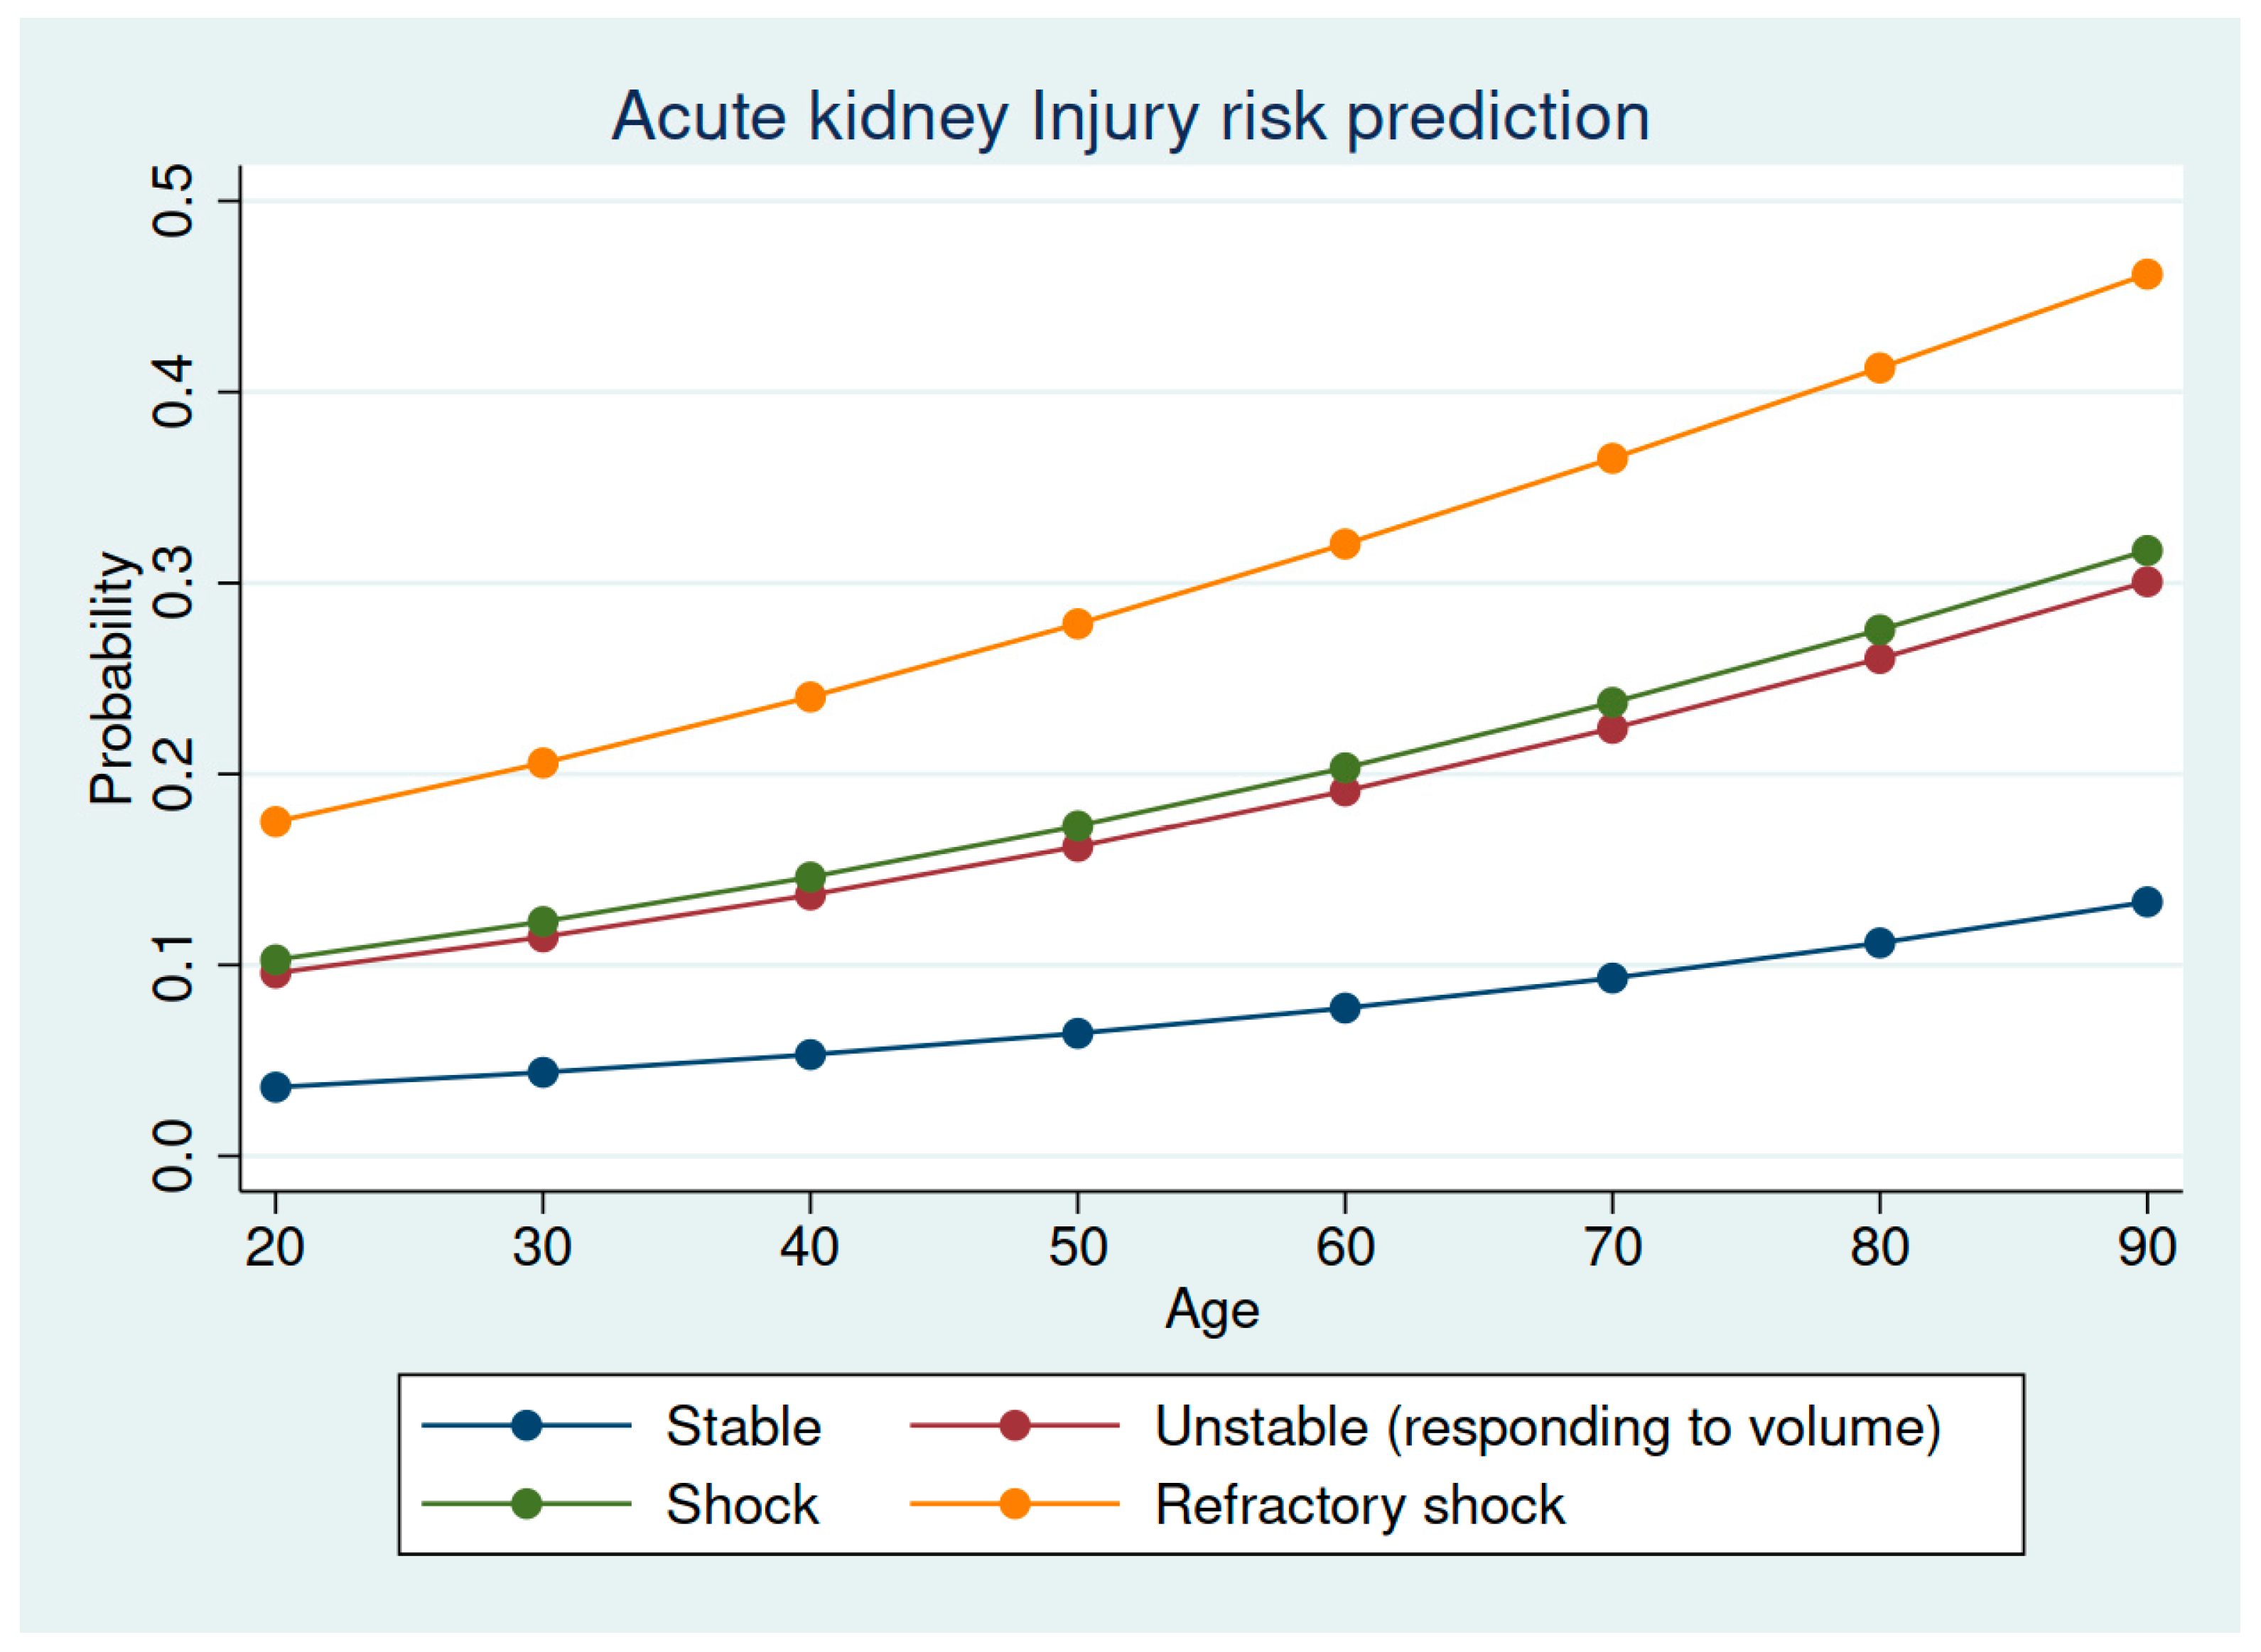Click the red Unstable point at age 80
The width and height of the screenshot is (2261, 1652).
tap(1879, 659)
